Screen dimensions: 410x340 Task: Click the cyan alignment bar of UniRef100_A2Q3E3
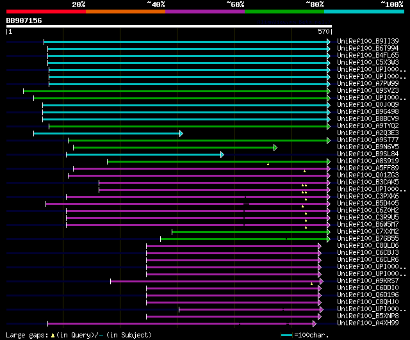107,134
